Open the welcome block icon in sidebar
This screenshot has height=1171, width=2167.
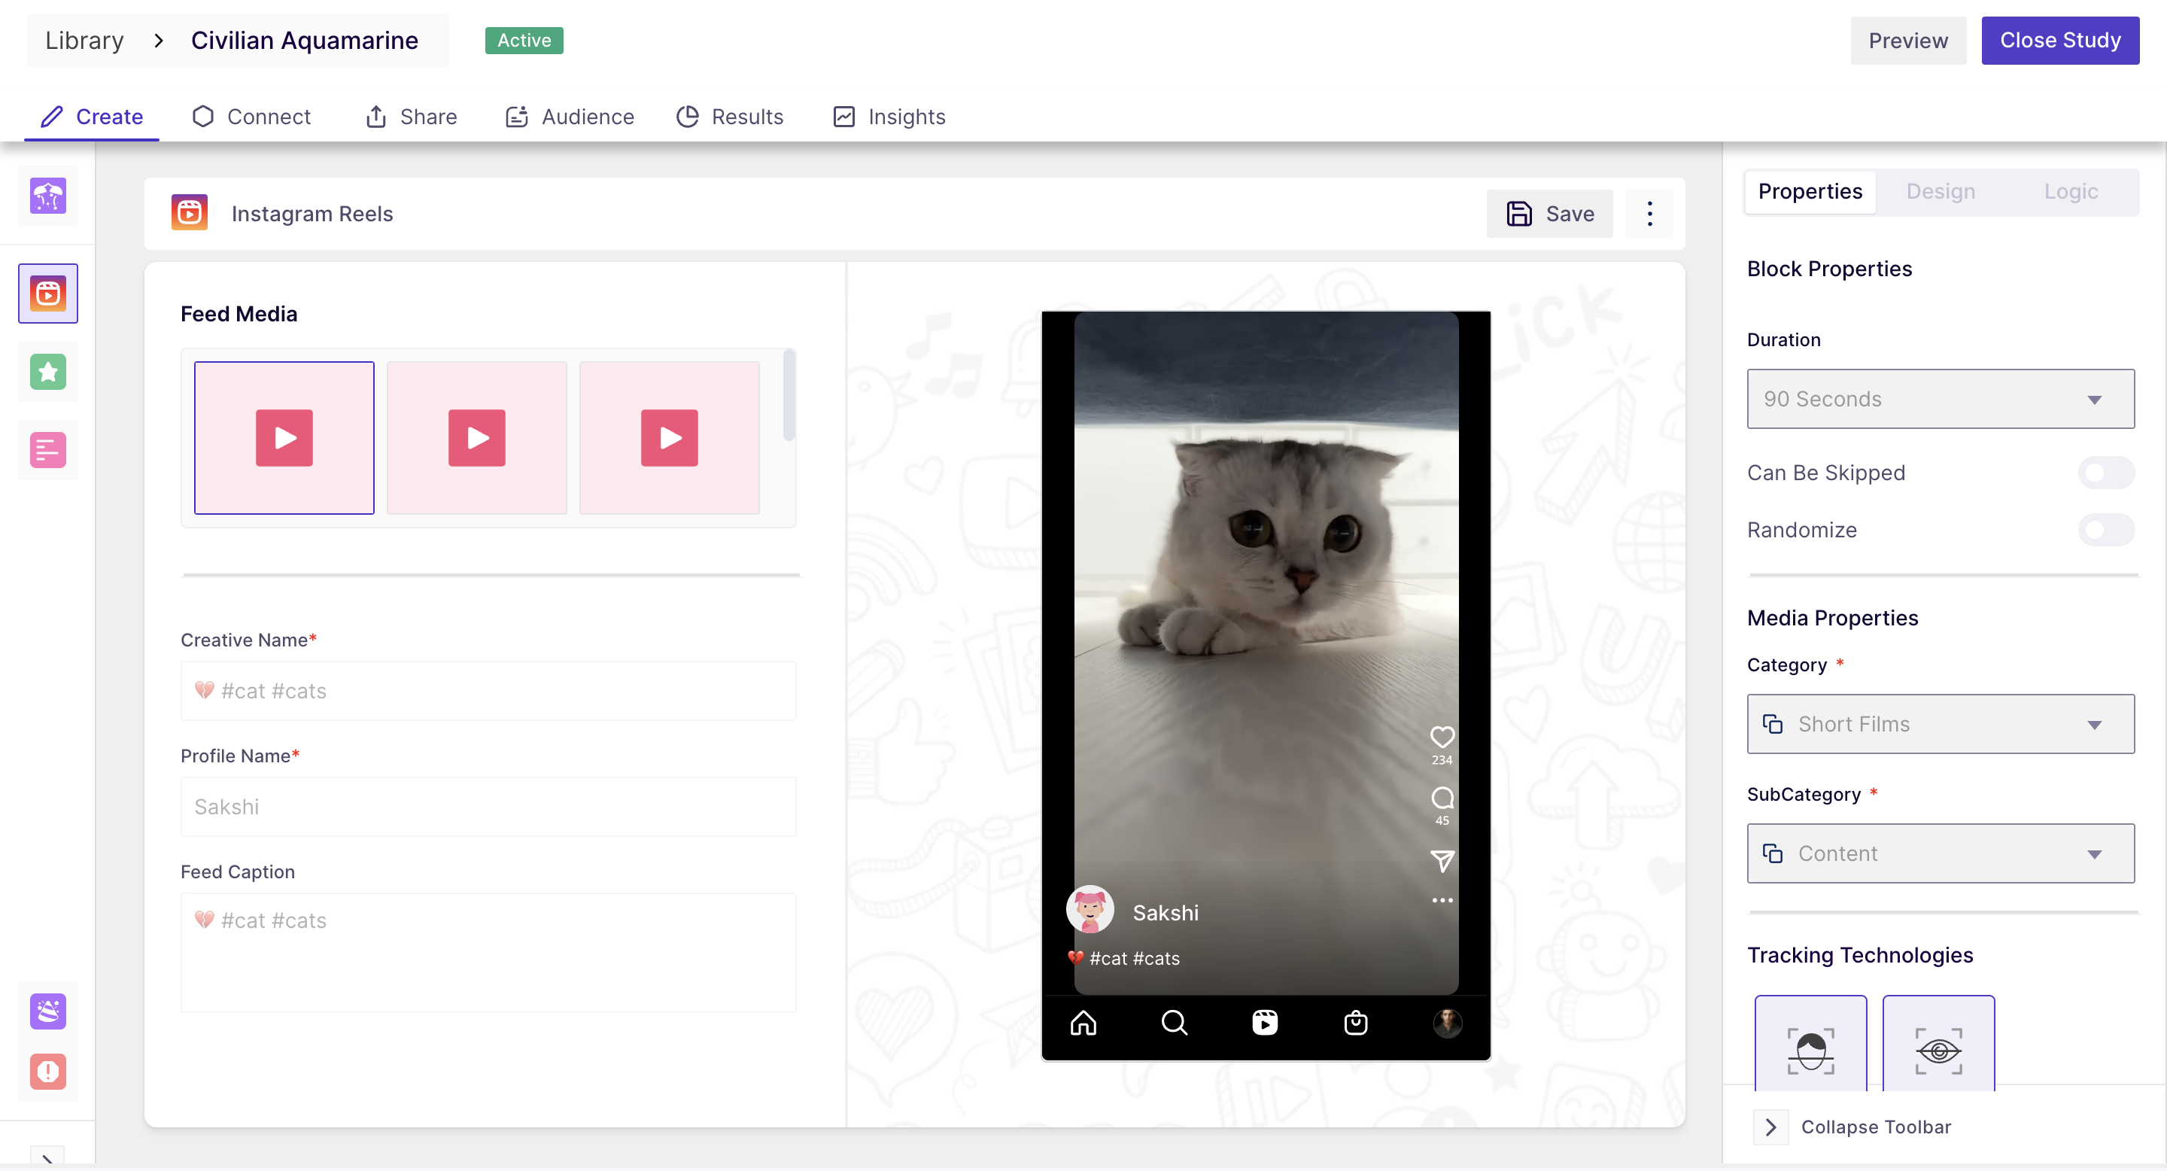click(x=48, y=196)
